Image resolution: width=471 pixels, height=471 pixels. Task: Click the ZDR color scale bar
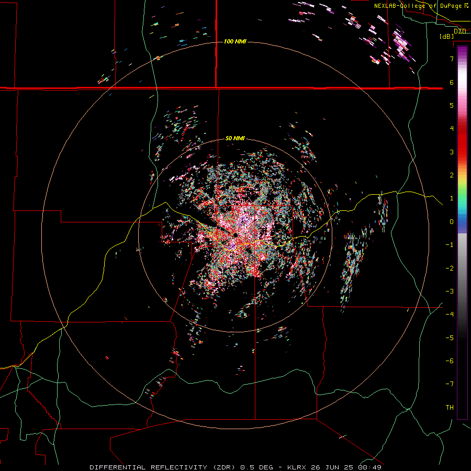(462, 232)
